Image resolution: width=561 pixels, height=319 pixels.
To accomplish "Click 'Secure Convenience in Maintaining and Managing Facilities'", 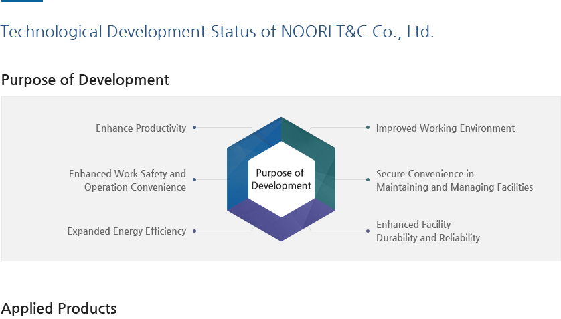I will [455, 181].
